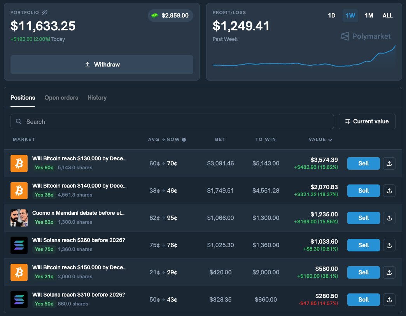This screenshot has height=316, width=406.
Task: Switch chart range to ALL
Action: pos(388,16)
